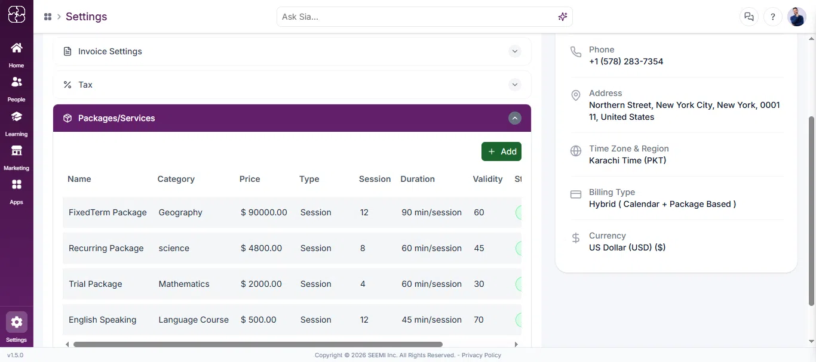Click the Category column header
Screen dimensions: 816x362
coord(176,179)
